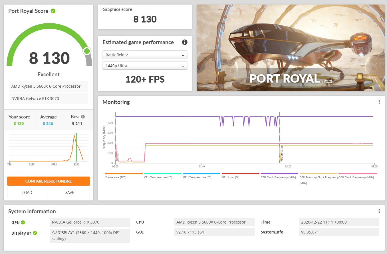The height and width of the screenshot is (254, 387).
Task: Click the LOAD button
Action: [27, 192]
